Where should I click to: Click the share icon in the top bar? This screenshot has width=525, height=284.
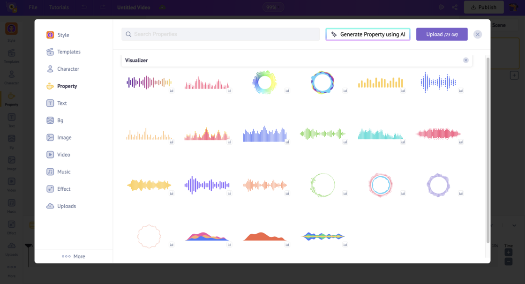point(454,7)
